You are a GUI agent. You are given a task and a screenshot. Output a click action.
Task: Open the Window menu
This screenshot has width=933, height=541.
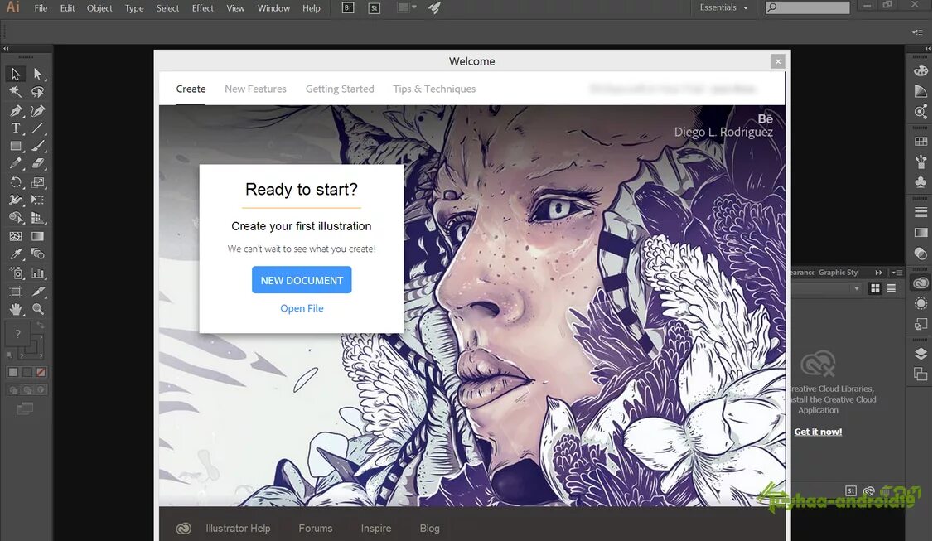pos(273,7)
